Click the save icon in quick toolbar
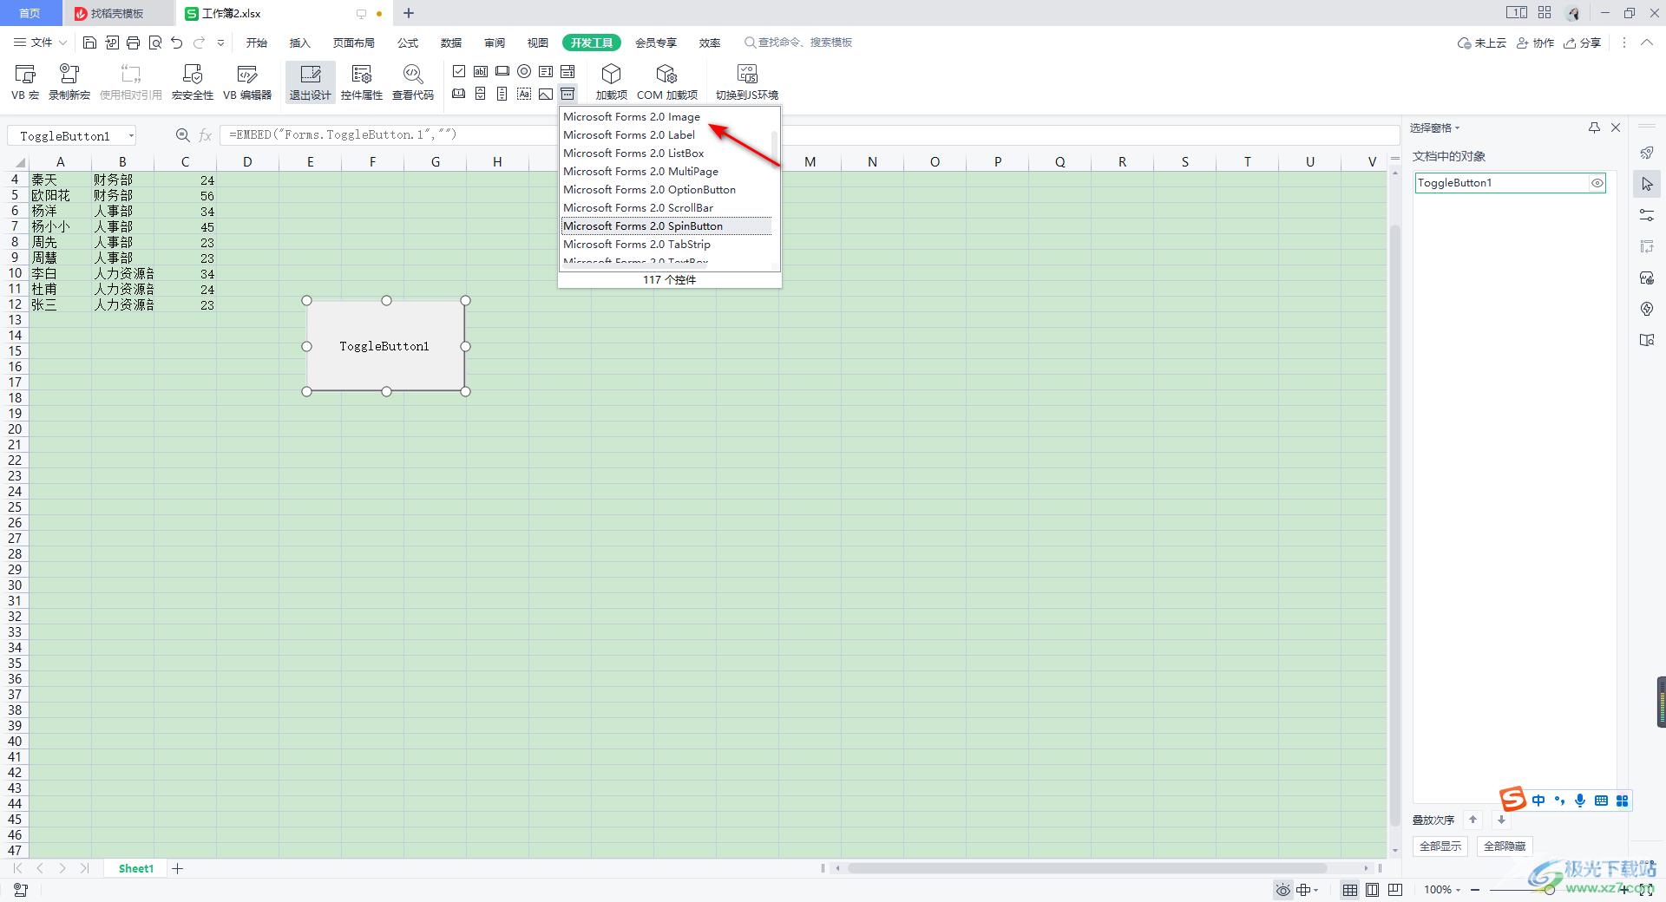The height and width of the screenshot is (902, 1666). coord(89,42)
